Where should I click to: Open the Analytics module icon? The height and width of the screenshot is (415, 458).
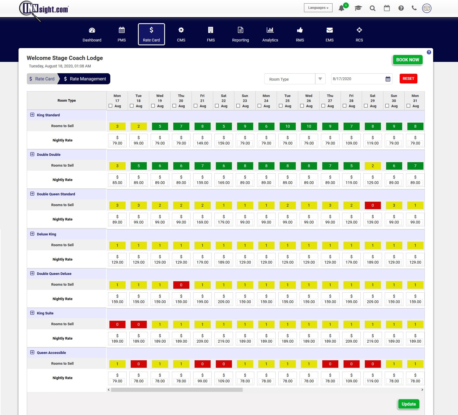coord(270,34)
